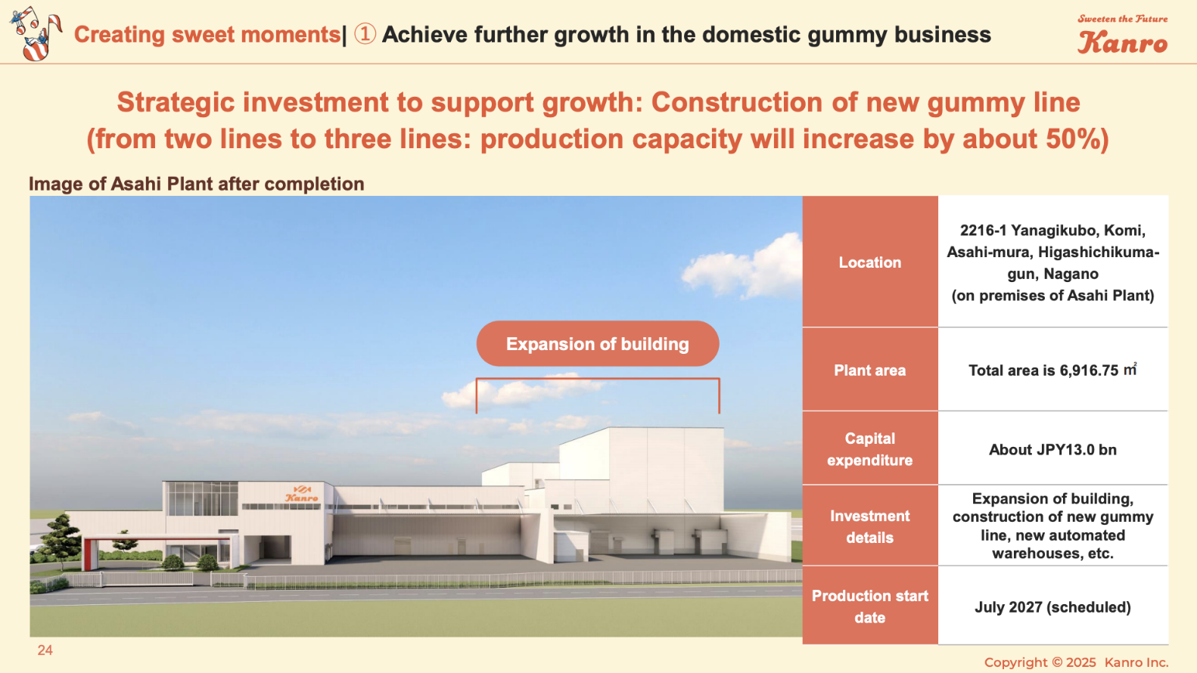Click the Kanro sign on the building

tap(301, 494)
